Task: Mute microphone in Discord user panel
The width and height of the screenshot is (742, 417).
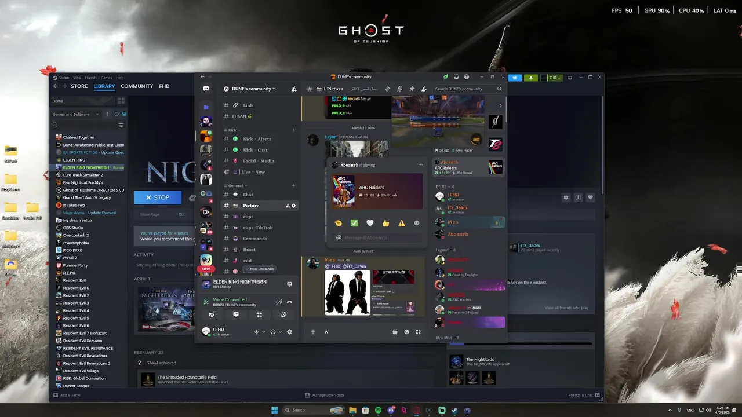Action: 256,332
